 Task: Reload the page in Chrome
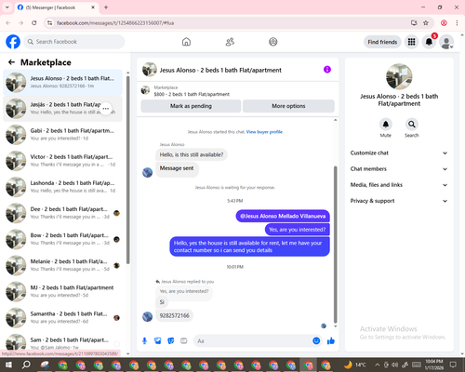click(x=34, y=23)
